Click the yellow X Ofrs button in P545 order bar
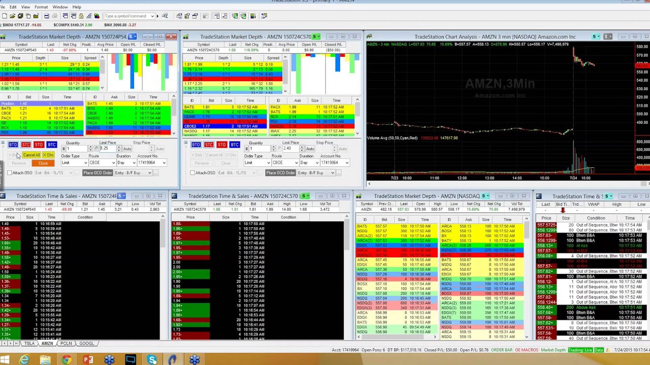The height and width of the screenshot is (365, 650). point(48,155)
